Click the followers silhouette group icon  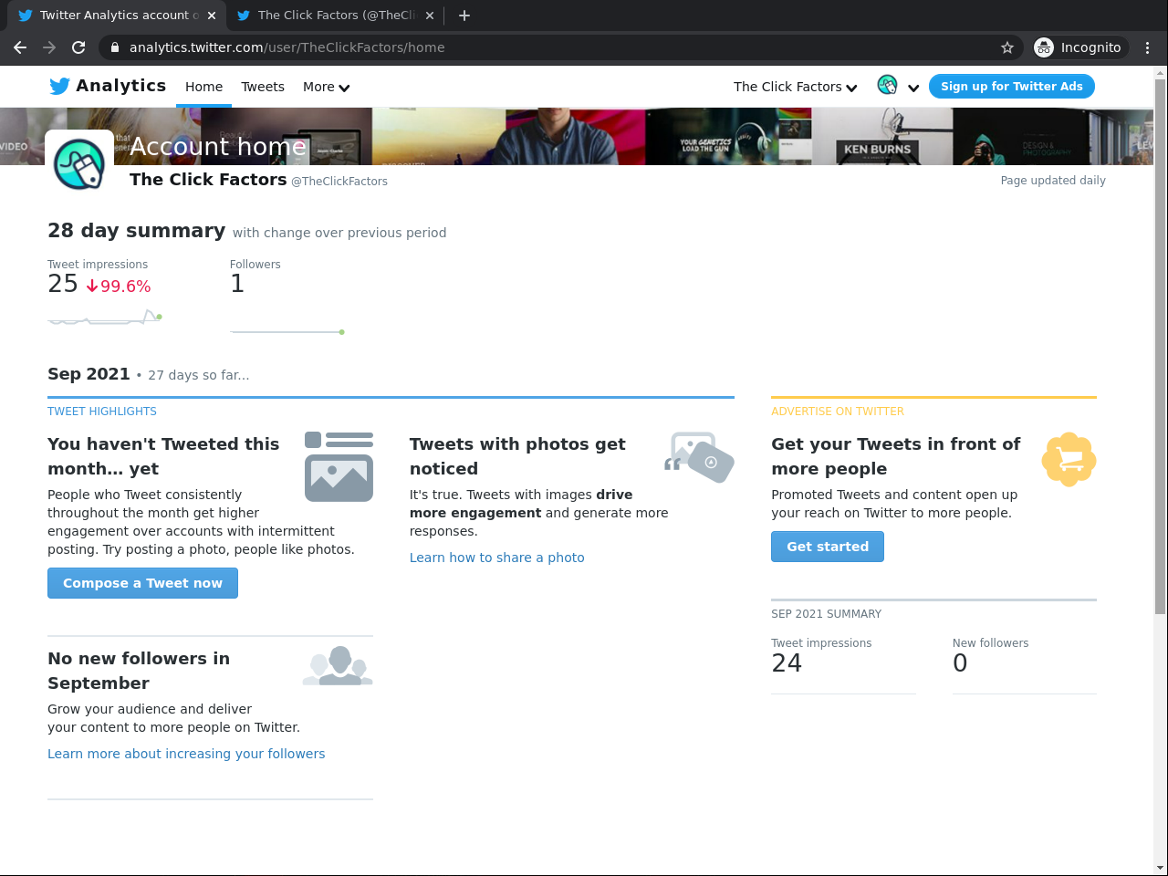click(338, 666)
